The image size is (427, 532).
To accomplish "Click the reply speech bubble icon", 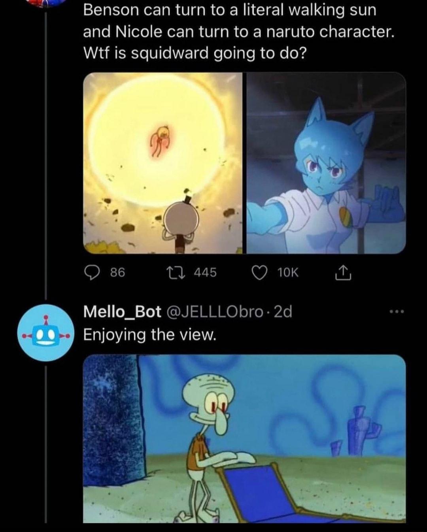I will [x=91, y=273].
